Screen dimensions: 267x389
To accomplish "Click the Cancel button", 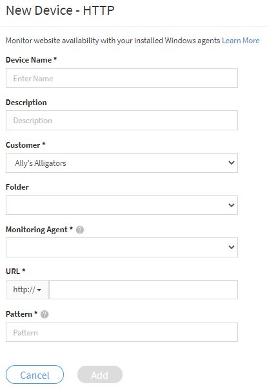I will pyautogui.click(x=35, y=375).
